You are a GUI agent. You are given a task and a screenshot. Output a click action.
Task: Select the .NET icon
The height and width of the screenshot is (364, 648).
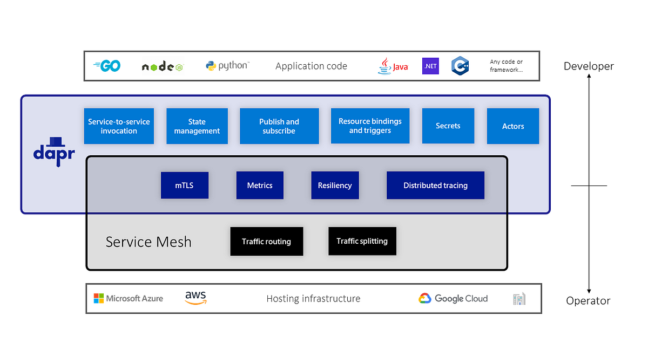pyautogui.click(x=430, y=65)
